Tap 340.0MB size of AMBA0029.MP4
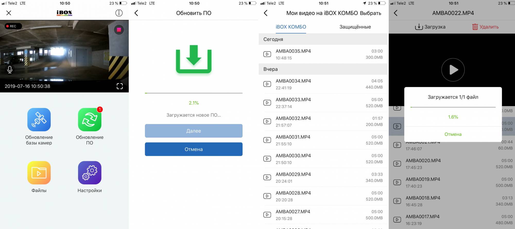 point(374,181)
